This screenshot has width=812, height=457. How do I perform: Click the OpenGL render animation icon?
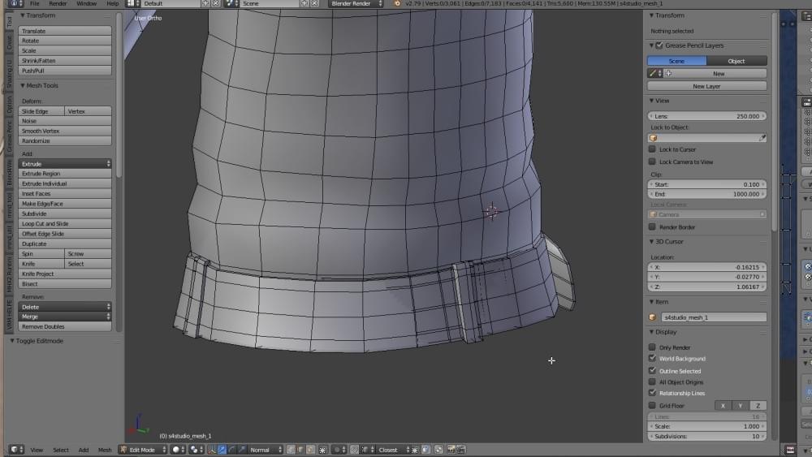click(461, 449)
